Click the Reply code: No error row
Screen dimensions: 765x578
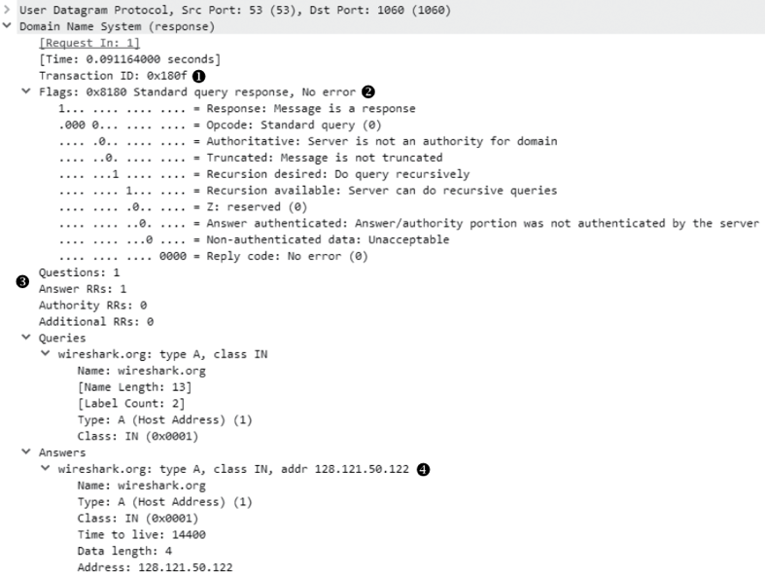pyautogui.click(x=213, y=257)
